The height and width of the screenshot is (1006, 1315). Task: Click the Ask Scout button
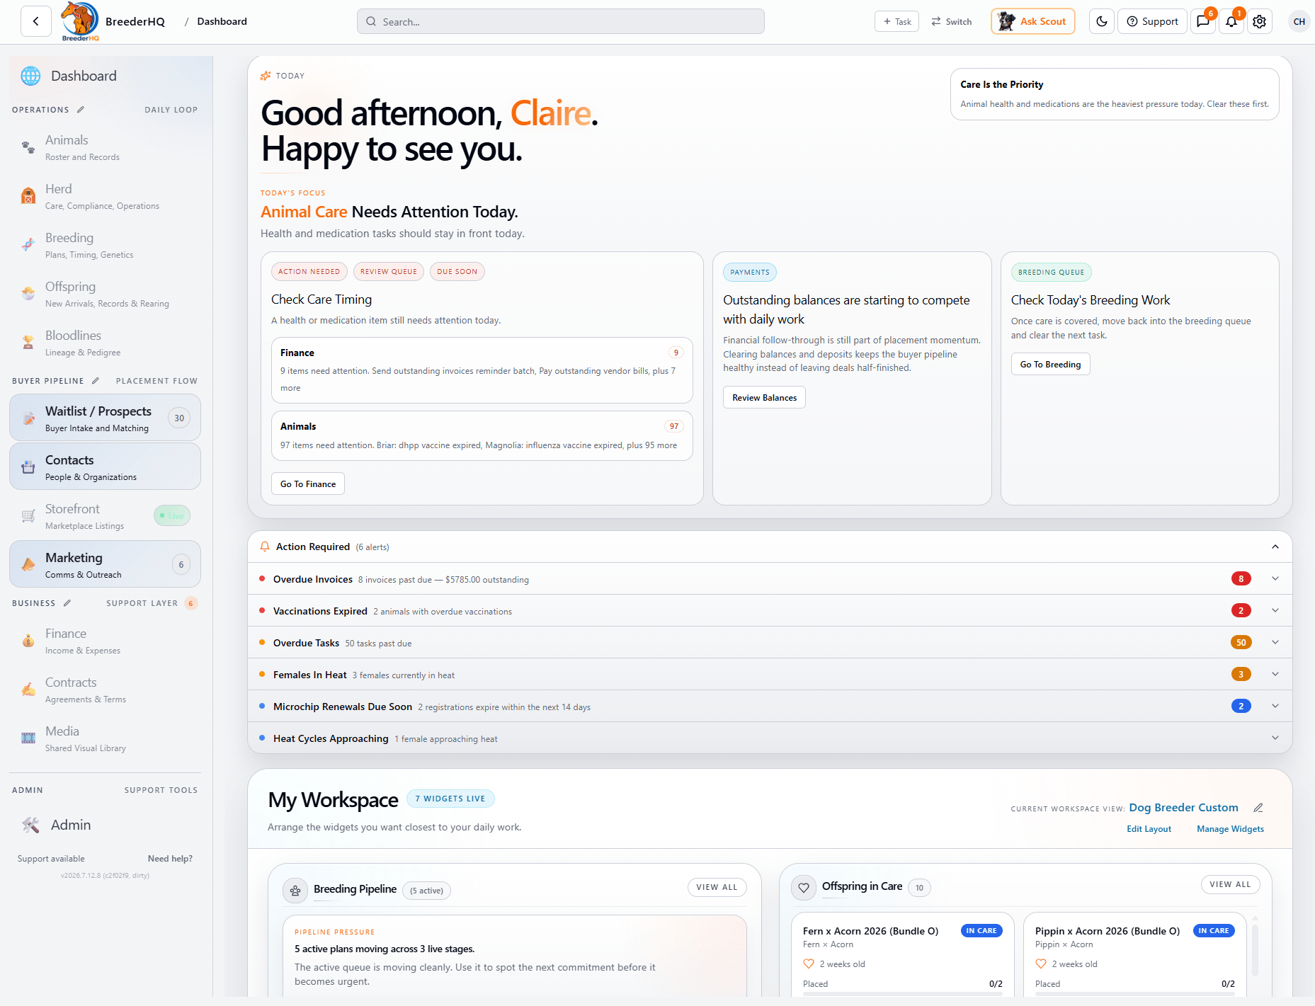1033,21
